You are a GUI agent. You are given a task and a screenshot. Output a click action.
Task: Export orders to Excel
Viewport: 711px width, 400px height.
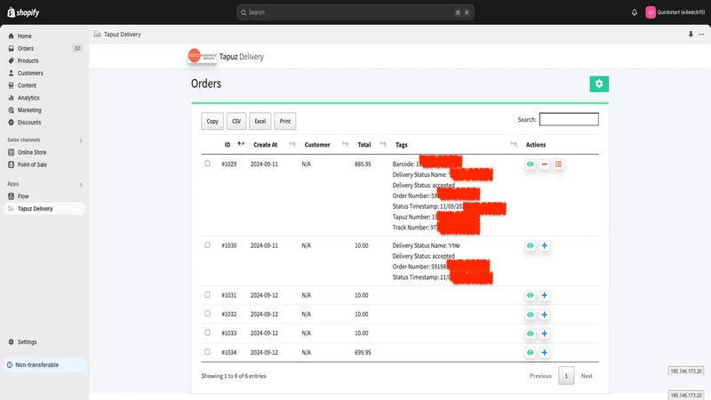pyautogui.click(x=260, y=121)
